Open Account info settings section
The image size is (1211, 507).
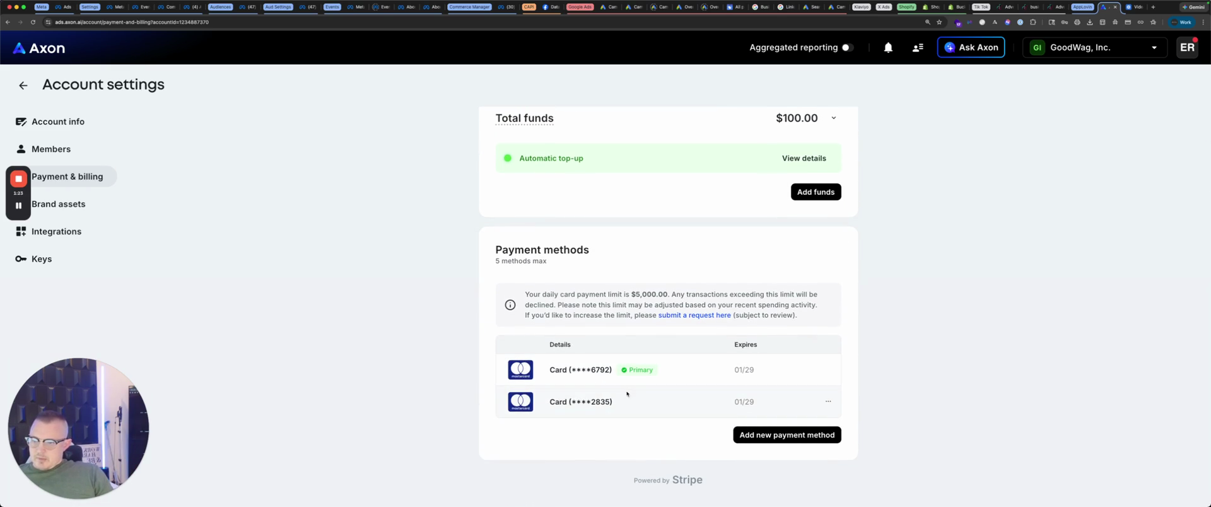coord(58,122)
